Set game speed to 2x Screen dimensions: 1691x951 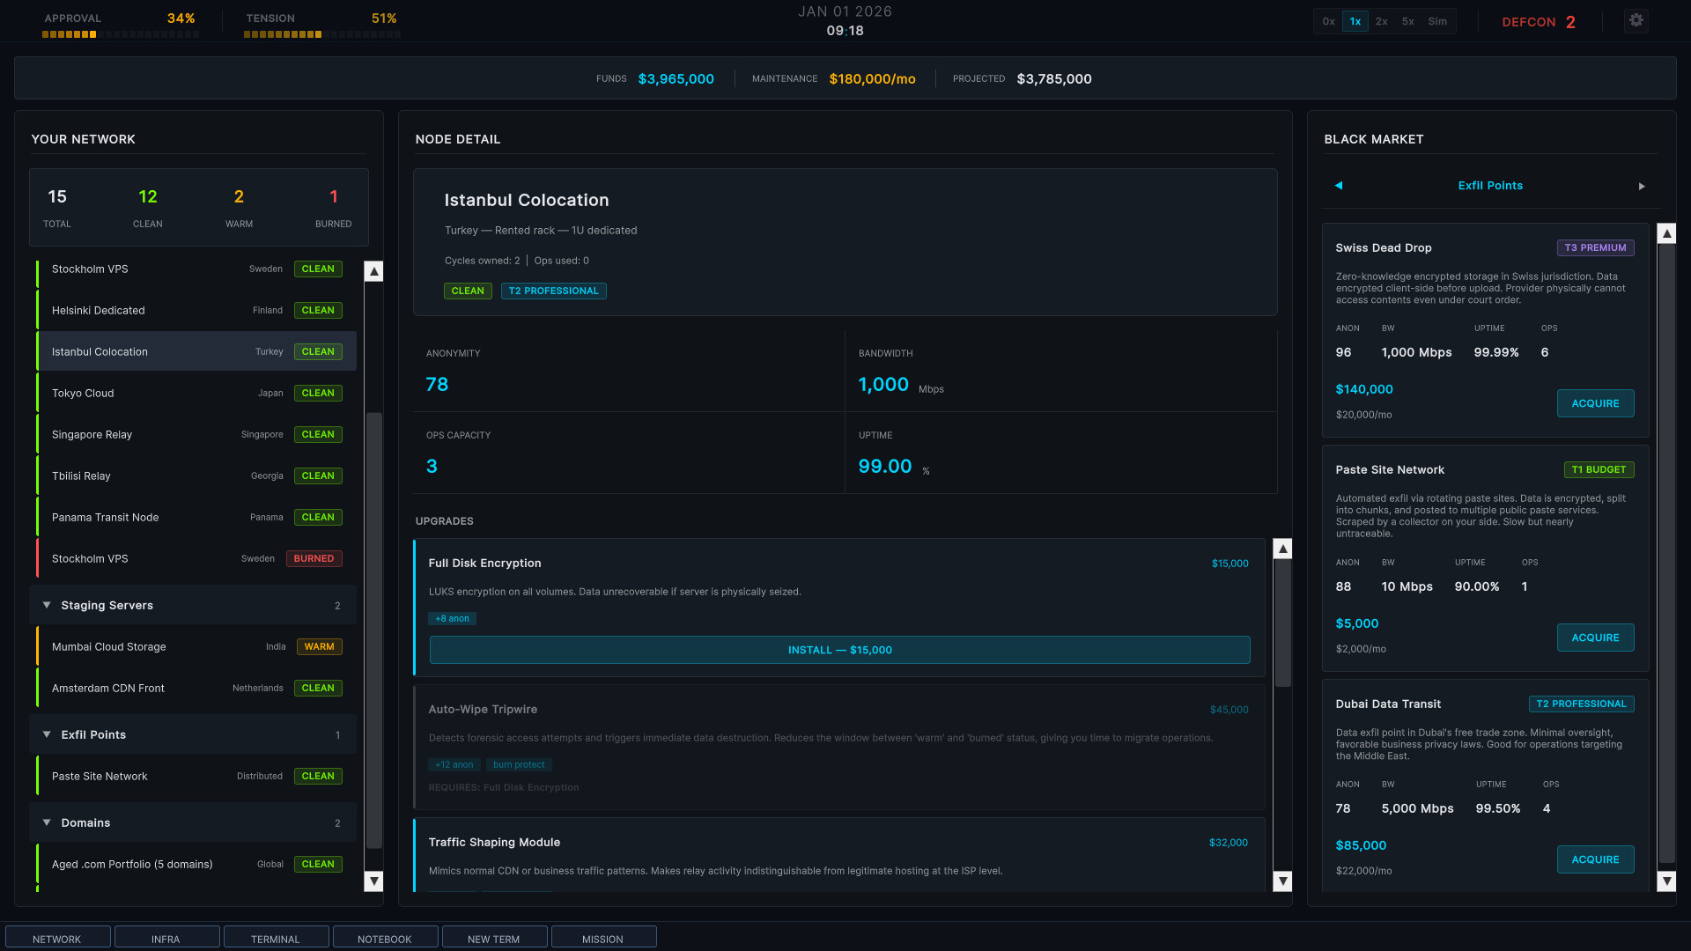click(x=1381, y=21)
